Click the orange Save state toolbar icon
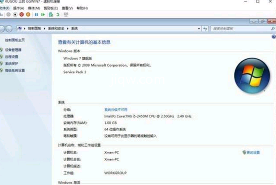Screen dimensions: 276x185 (28, 14)
